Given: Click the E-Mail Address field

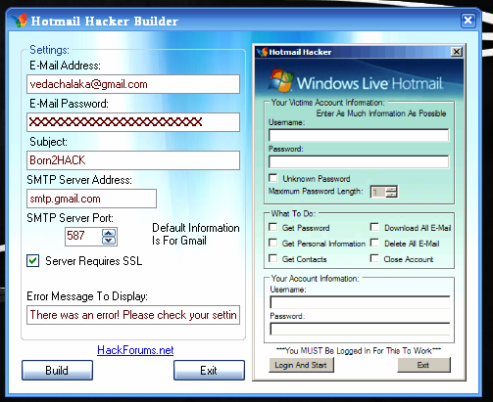Looking at the screenshot, I should [133, 84].
